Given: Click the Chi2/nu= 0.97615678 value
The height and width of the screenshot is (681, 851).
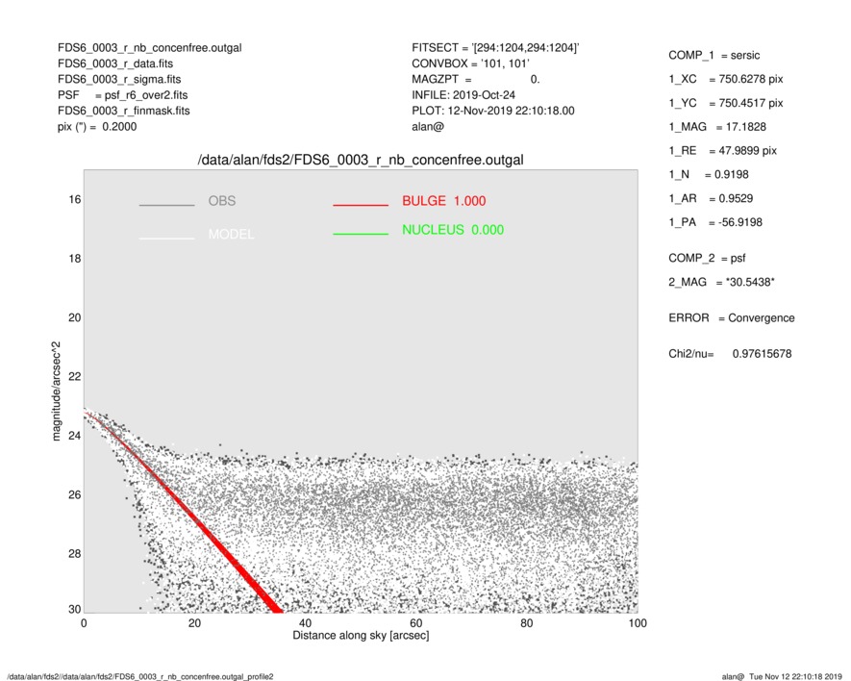Looking at the screenshot, I should click(730, 354).
